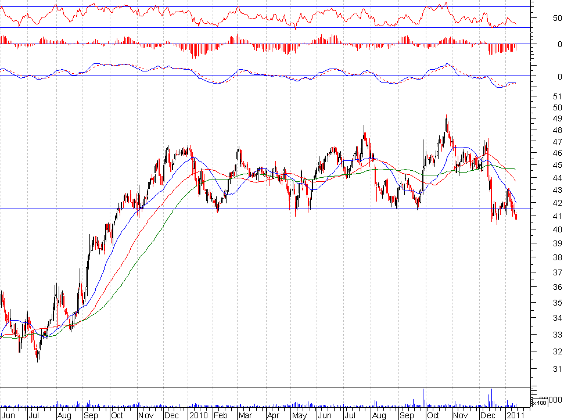Select the Apr month label
The width and height of the screenshot is (564, 420).
(x=274, y=416)
